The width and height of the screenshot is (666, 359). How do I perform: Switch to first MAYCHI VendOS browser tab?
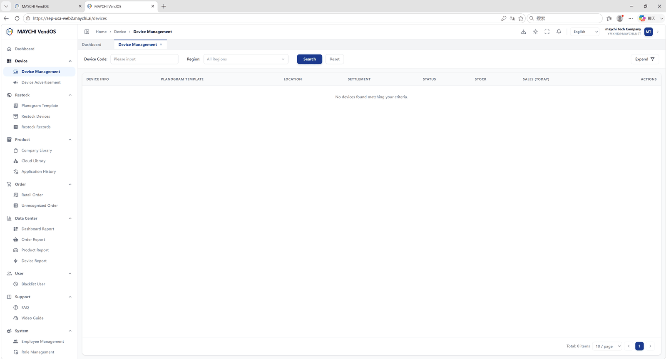[x=48, y=6]
